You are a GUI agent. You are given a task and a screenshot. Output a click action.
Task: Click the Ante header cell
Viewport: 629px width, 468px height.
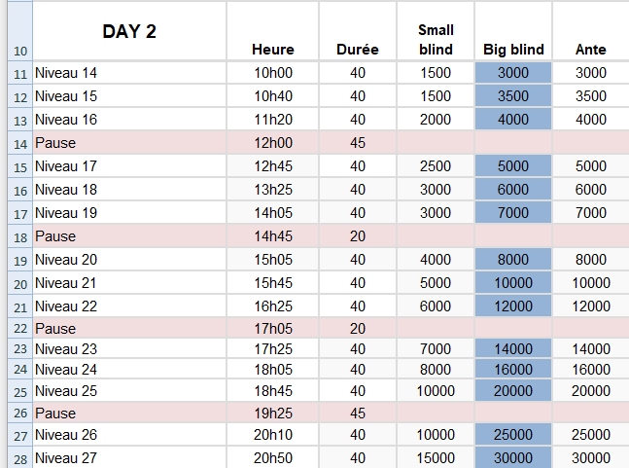[590, 50]
